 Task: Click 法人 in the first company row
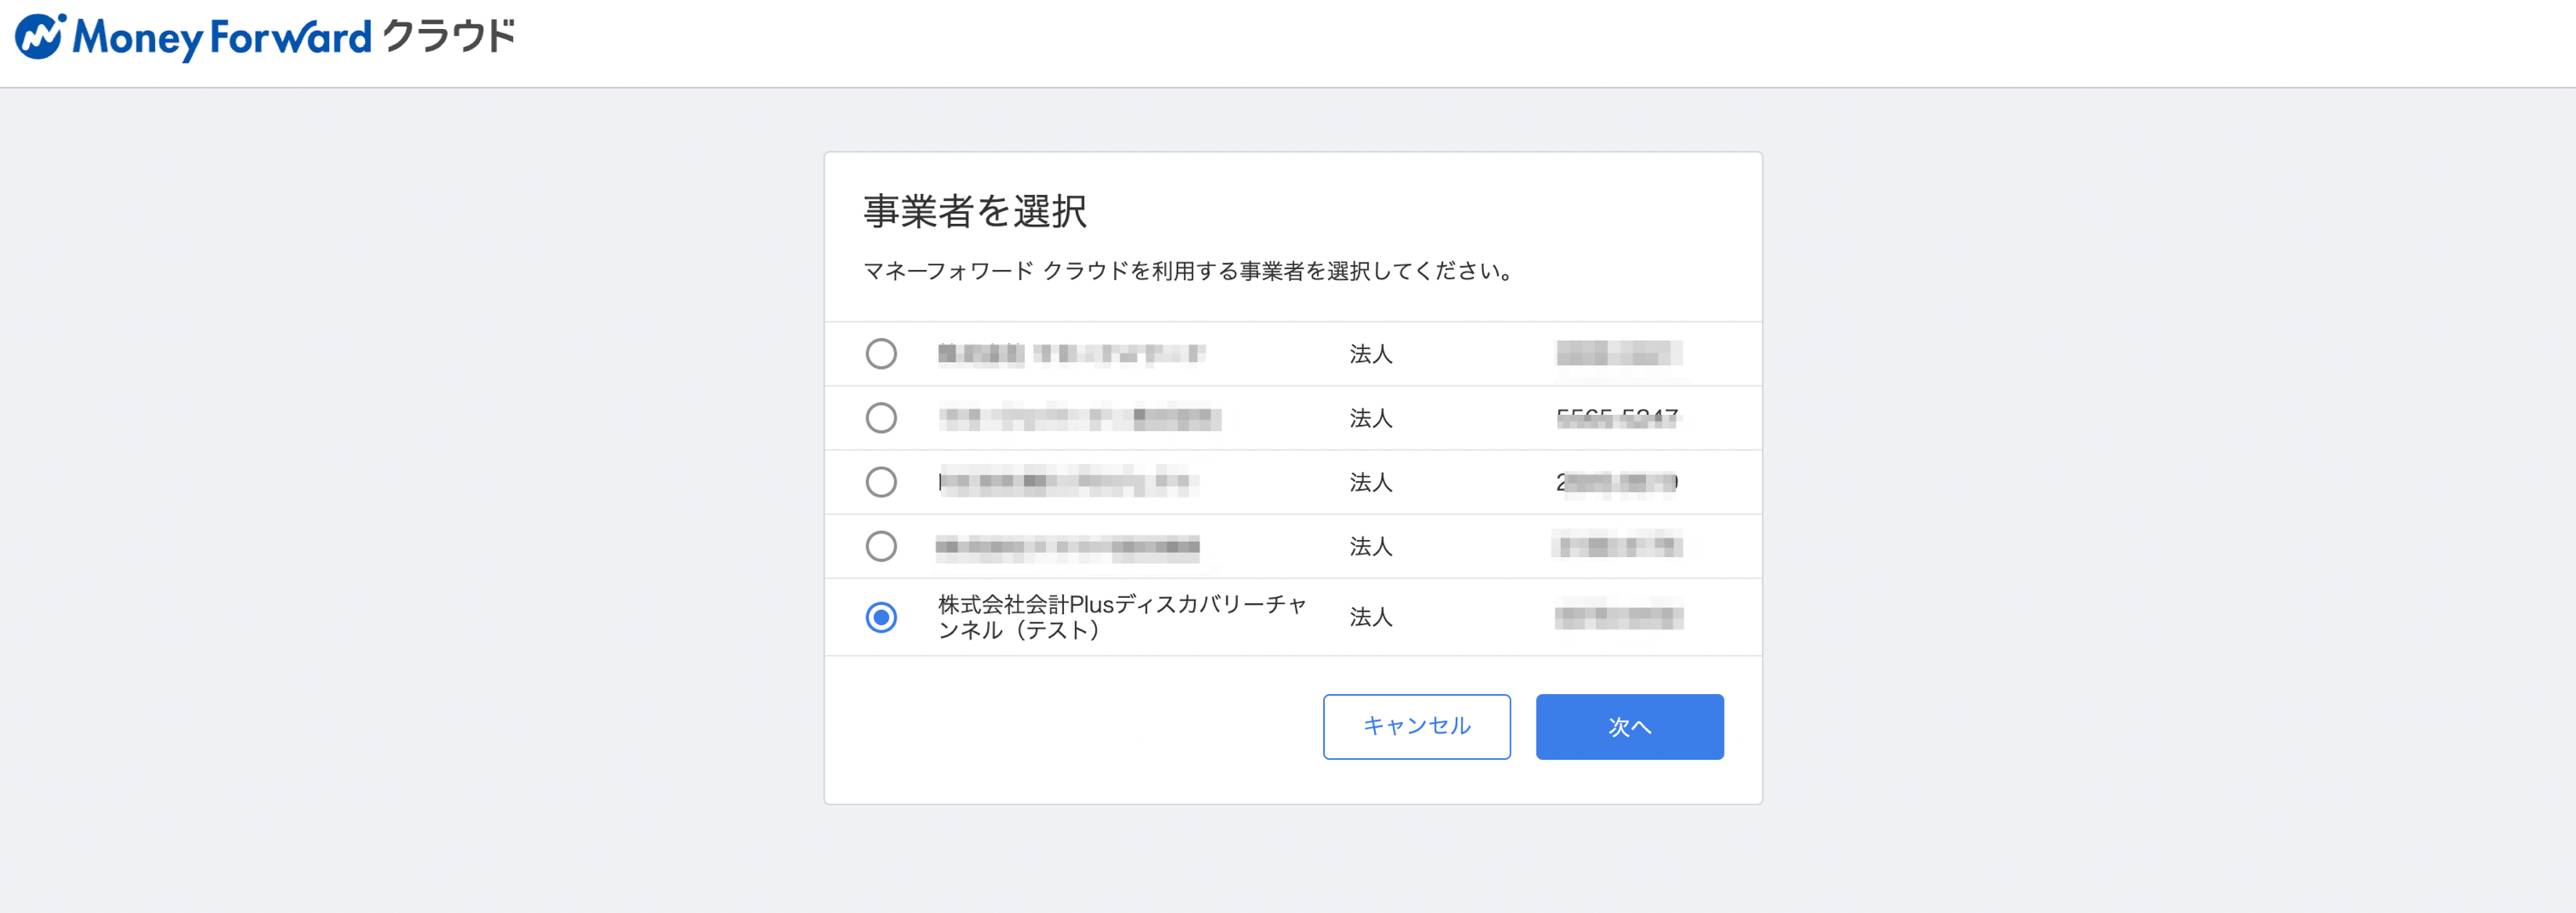(x=1371, y=353)
